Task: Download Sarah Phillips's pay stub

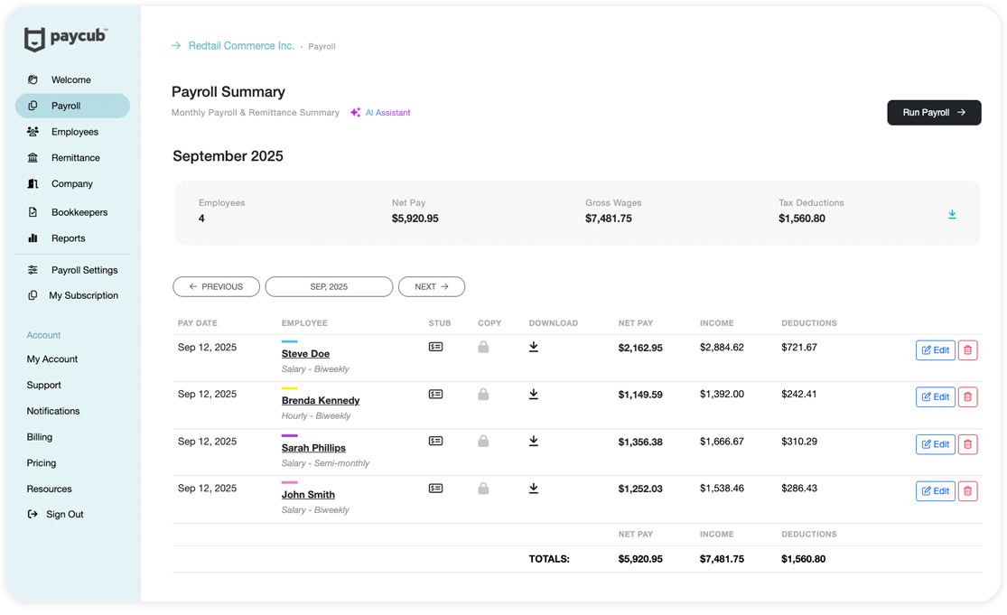Action: pos(534,441)
